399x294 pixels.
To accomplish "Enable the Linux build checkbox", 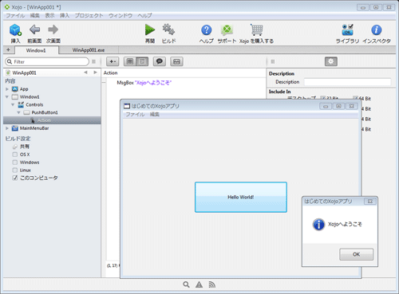I will pyautogui.click(x=15, y=170).
